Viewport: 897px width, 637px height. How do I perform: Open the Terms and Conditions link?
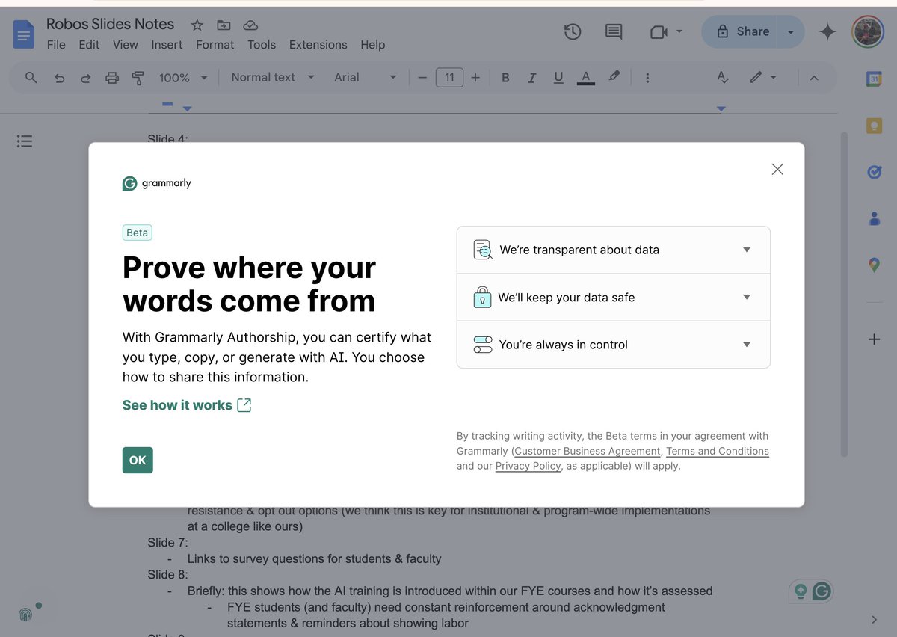point(718,451)
